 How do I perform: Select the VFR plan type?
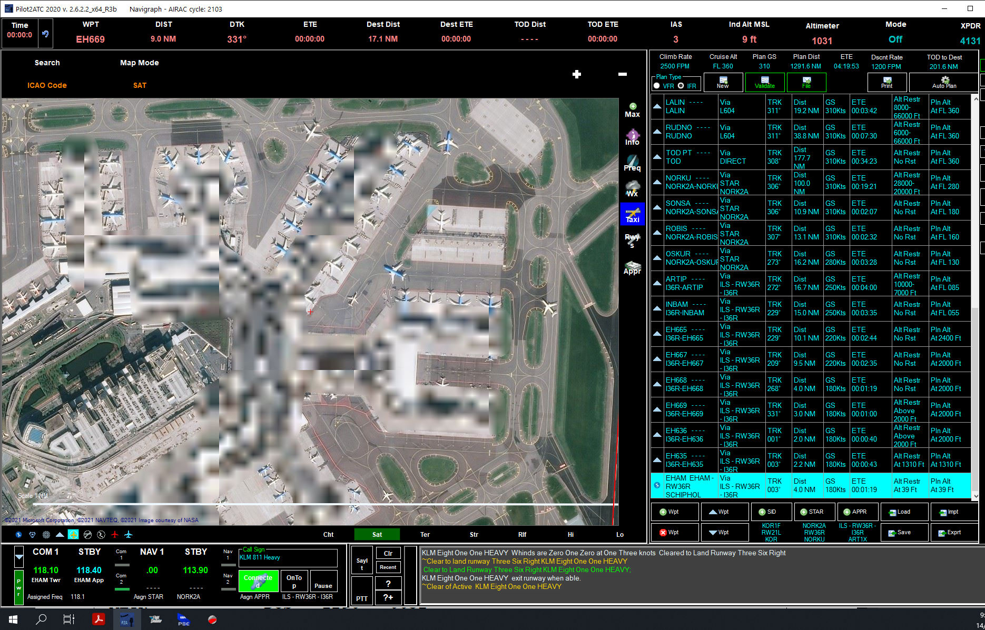tap(657, 86)
